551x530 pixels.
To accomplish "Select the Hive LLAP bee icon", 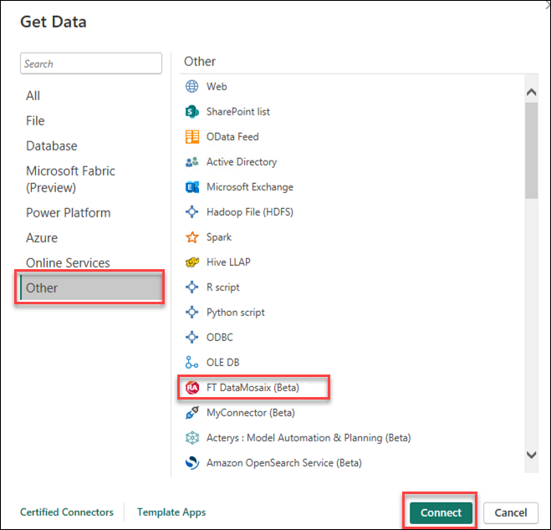I will (x=191, y=262).
